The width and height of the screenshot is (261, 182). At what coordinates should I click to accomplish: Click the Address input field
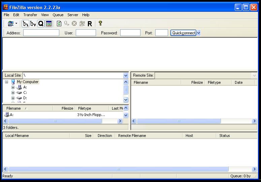[41, 33]
